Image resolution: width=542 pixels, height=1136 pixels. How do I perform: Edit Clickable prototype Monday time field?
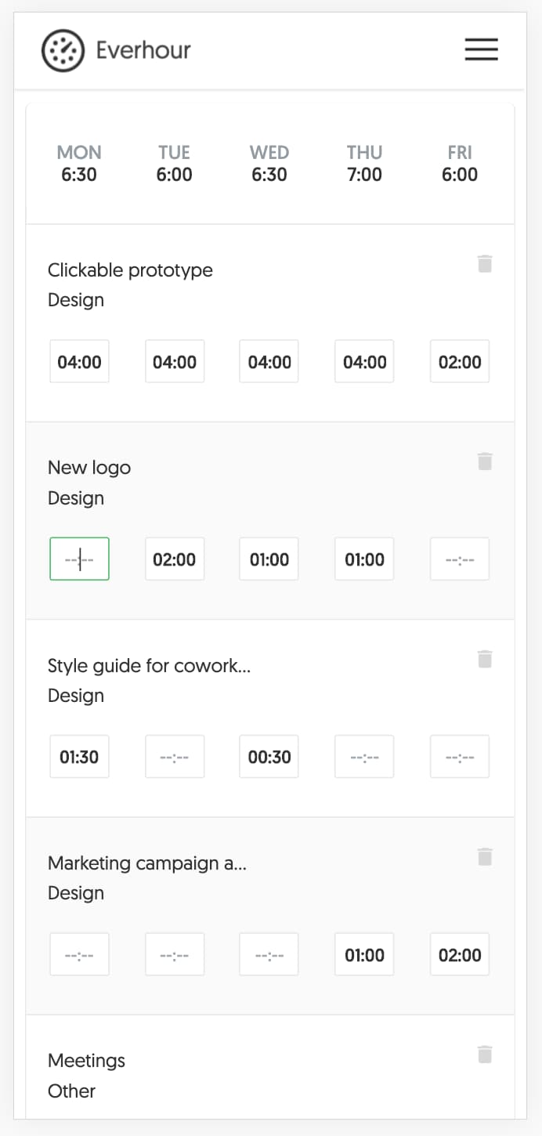tap(79, 362)
